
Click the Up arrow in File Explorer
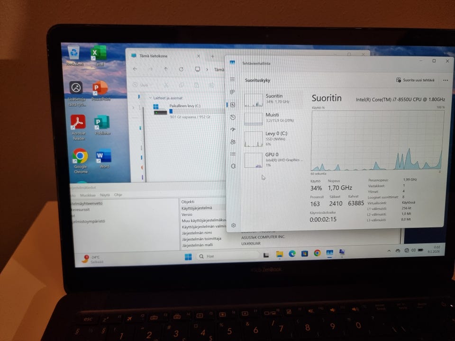pyautogui.click(x=165, y=69)
